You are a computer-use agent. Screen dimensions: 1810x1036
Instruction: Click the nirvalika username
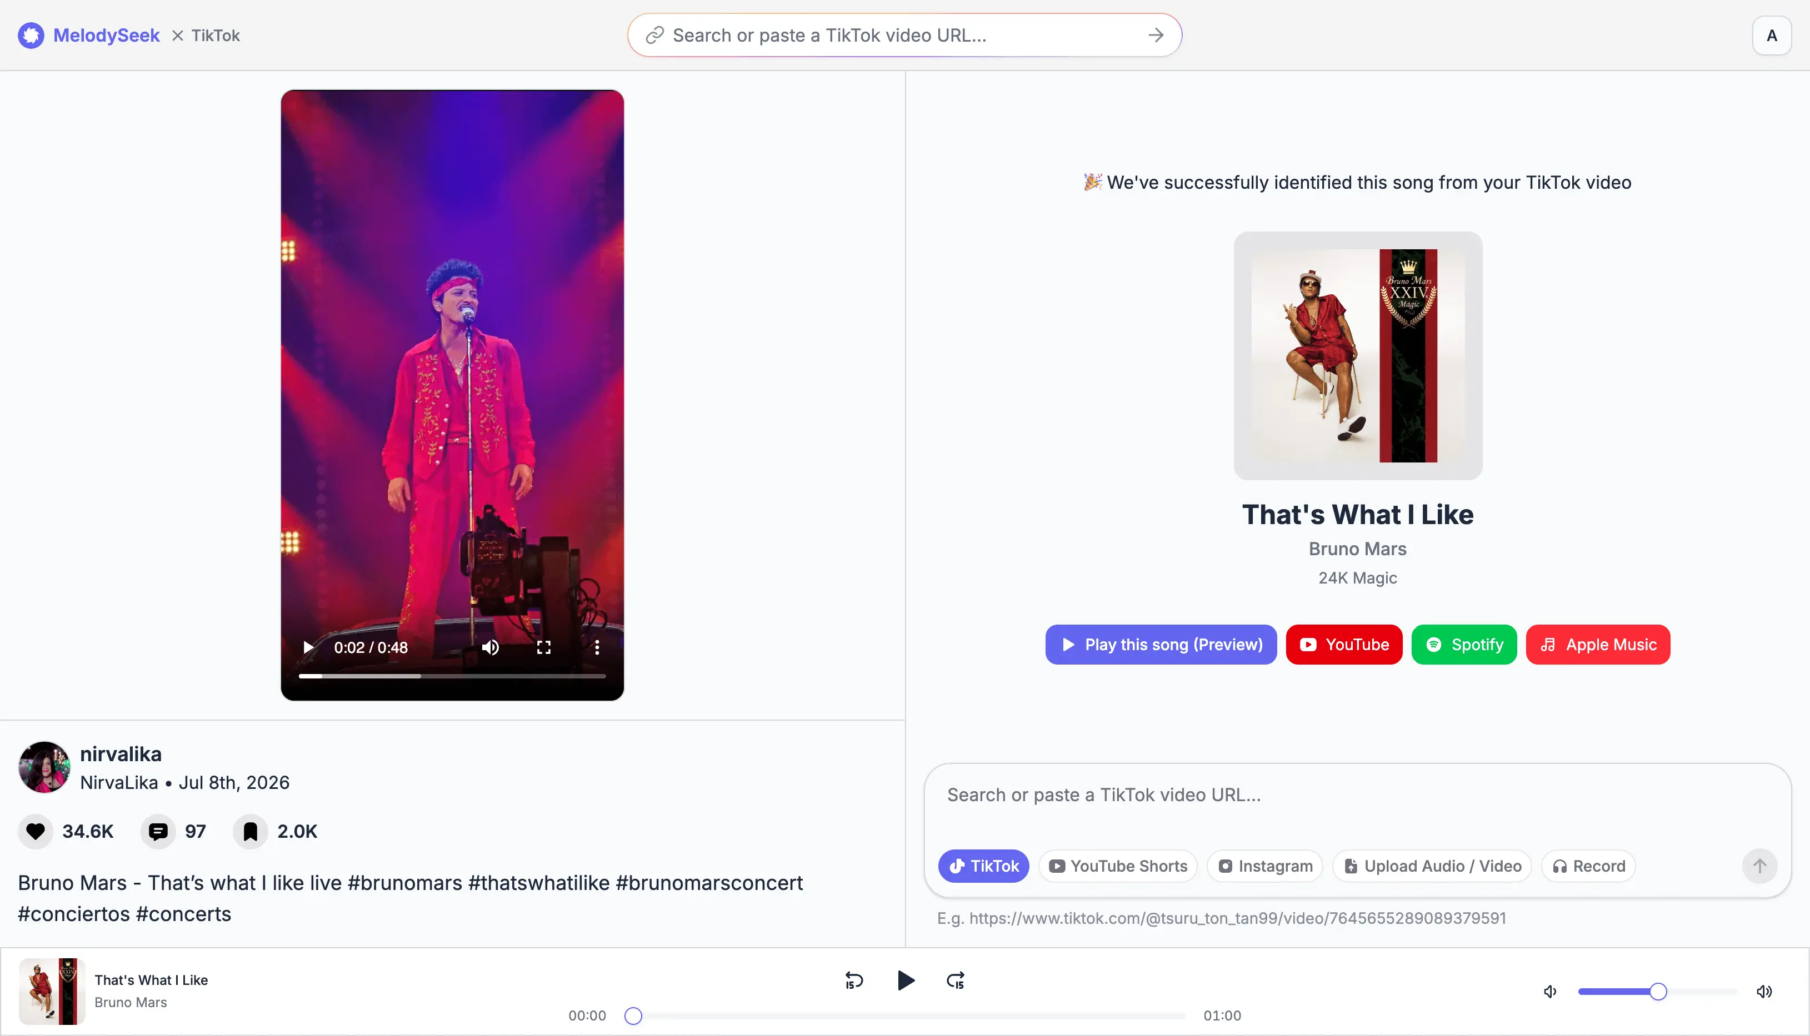pos(121,753)
